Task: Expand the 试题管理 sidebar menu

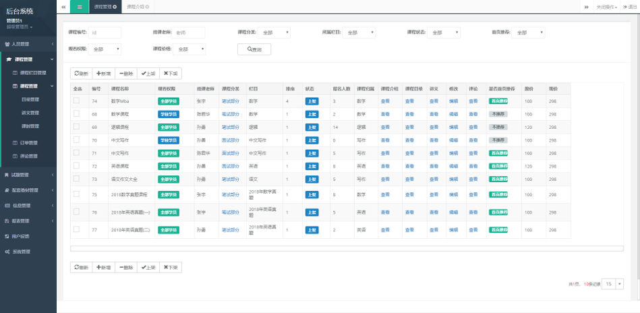Action: coord(28,175)
